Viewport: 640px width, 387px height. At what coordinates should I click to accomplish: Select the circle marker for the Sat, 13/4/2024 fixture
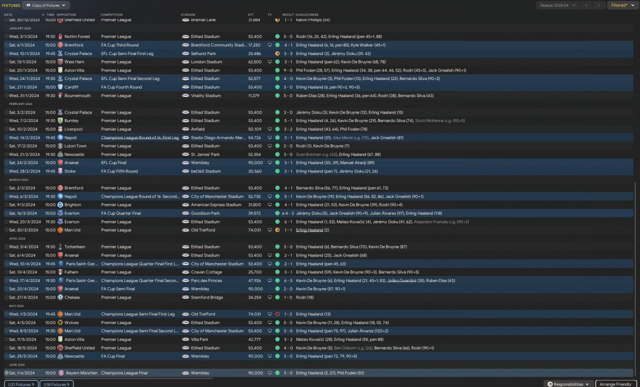(x=6, y=272)
